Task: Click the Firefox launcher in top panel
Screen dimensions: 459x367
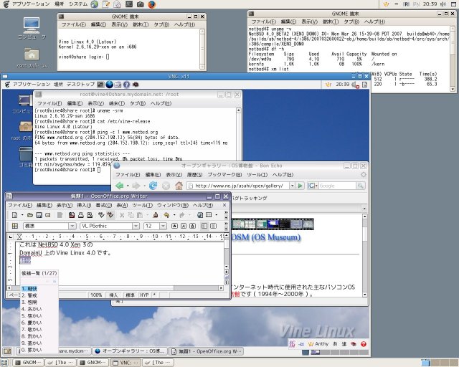Action: 151,4
